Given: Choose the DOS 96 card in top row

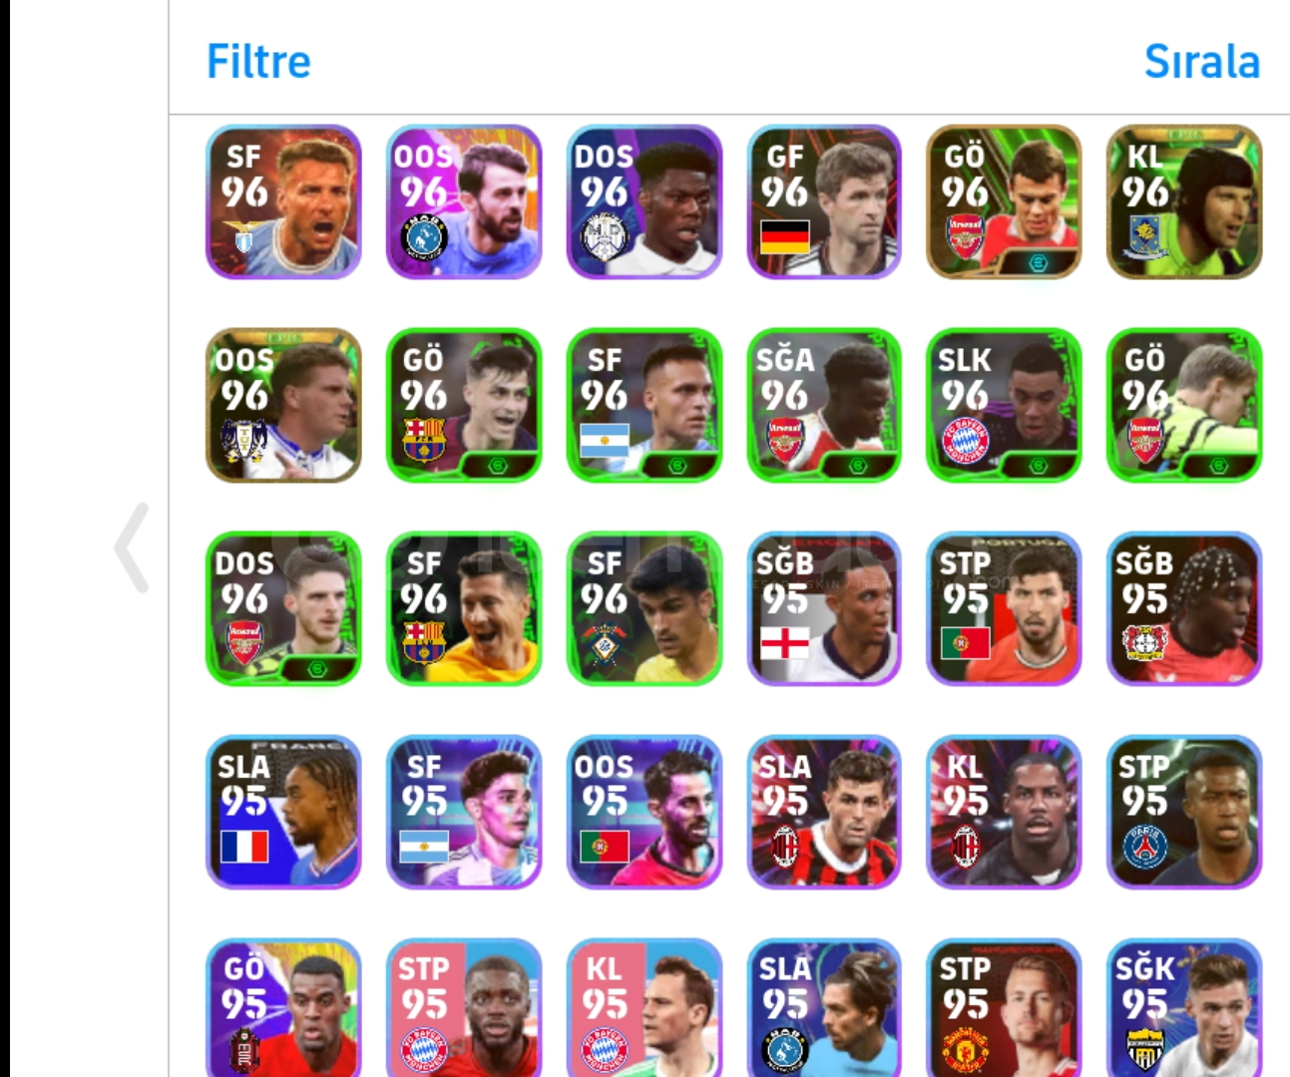Looking at the screenshot, I should (x=645, y=201).
